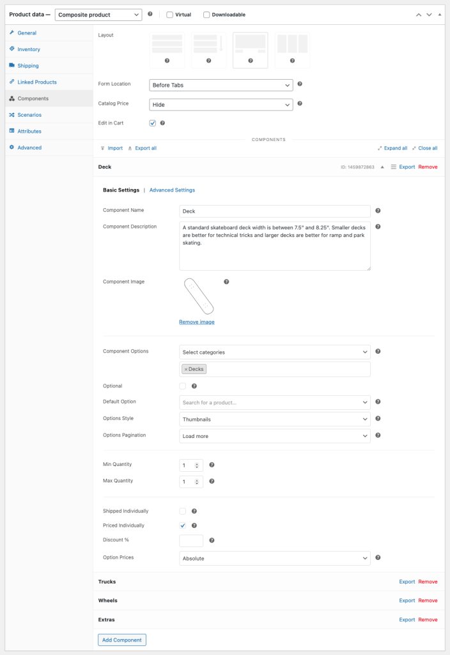Switch to the Scenarios tab
The image size is (450, 655).
click(29, 115)
